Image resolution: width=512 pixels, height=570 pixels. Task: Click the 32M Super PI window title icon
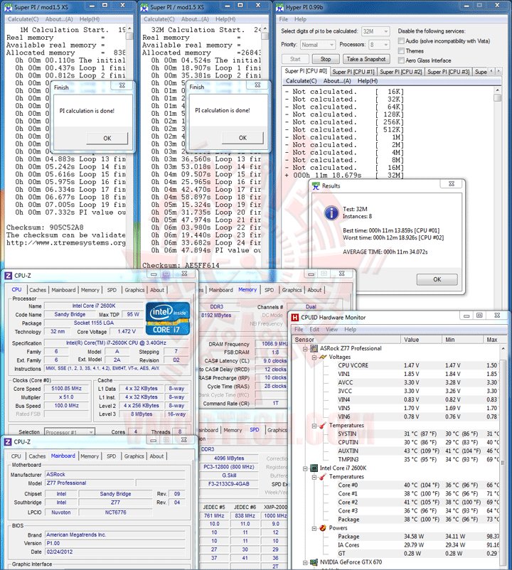coord(144,7)
